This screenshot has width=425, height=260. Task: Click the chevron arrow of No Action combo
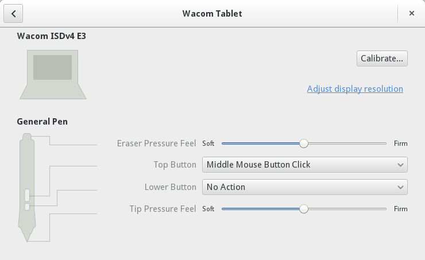point(400,188)
